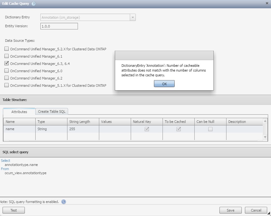This screenshot has width=271, height=216.
Task: Check OnCommand Unified Manager_5.1.X for Clustered Data ONTAP
Action: pyautogui.click(x=7, y=85)
